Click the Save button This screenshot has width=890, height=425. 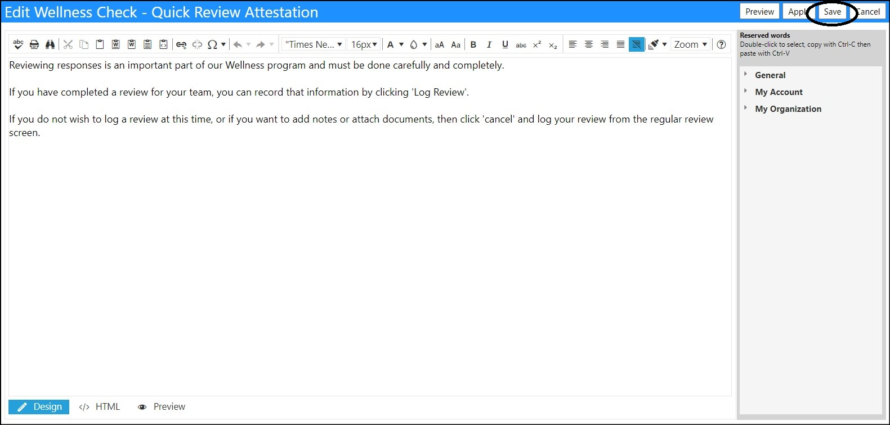832,11
